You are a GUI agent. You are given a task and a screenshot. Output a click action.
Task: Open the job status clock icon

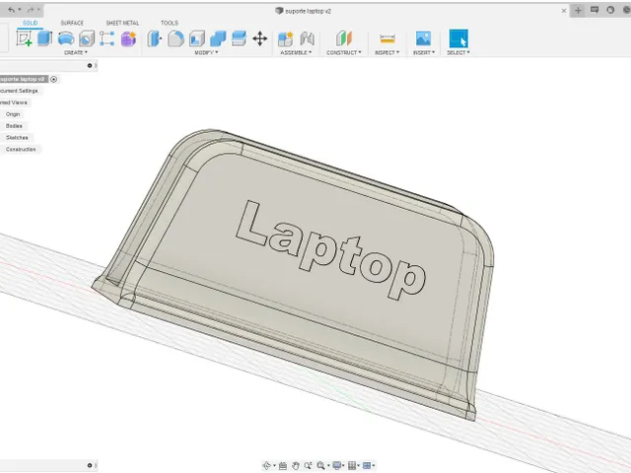pos(610,10)
